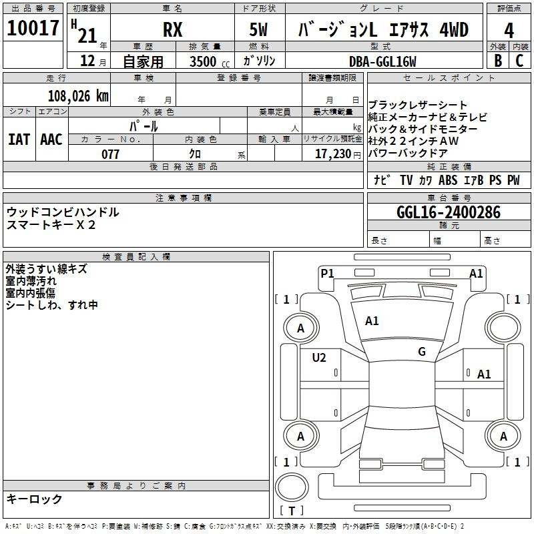Click the G mark on the windshield
The height and width of the screenshot is (534, 534).
tap(422, 352)
